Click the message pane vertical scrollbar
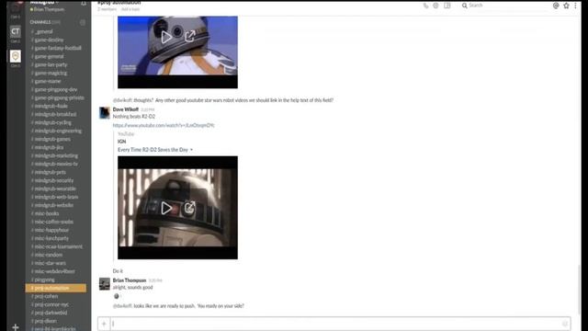The height and width of the screenshot is (331, 588). tap(579, 289)
